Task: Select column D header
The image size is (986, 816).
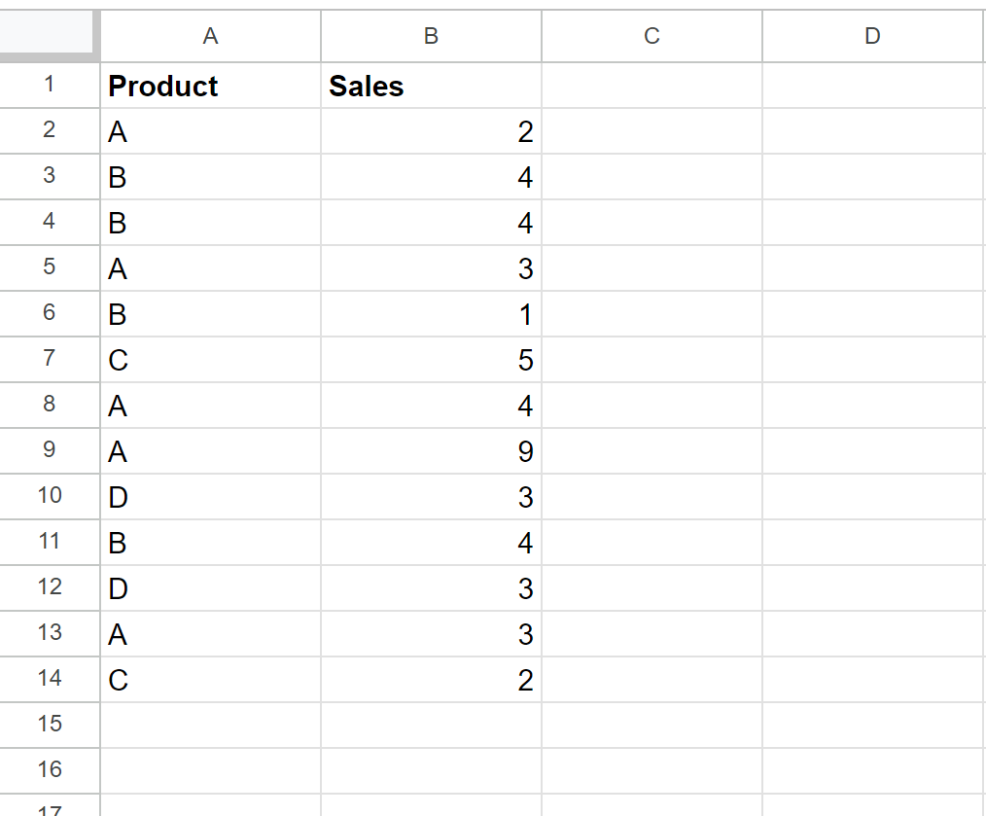Action: (x=873, y=36)
